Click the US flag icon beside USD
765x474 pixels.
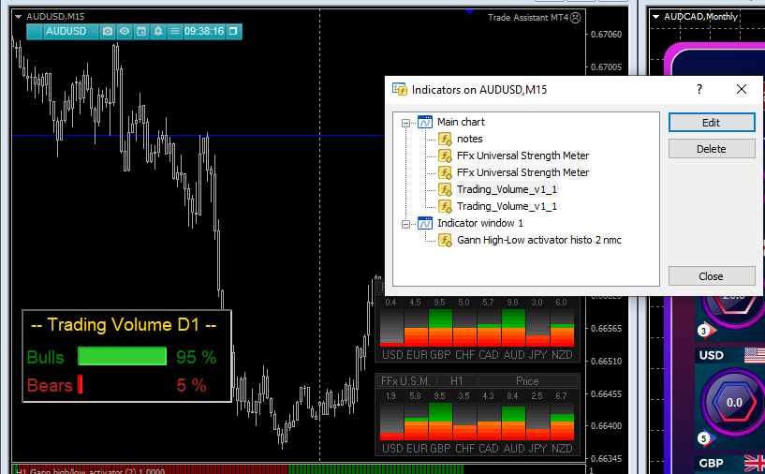coord(755,355)
